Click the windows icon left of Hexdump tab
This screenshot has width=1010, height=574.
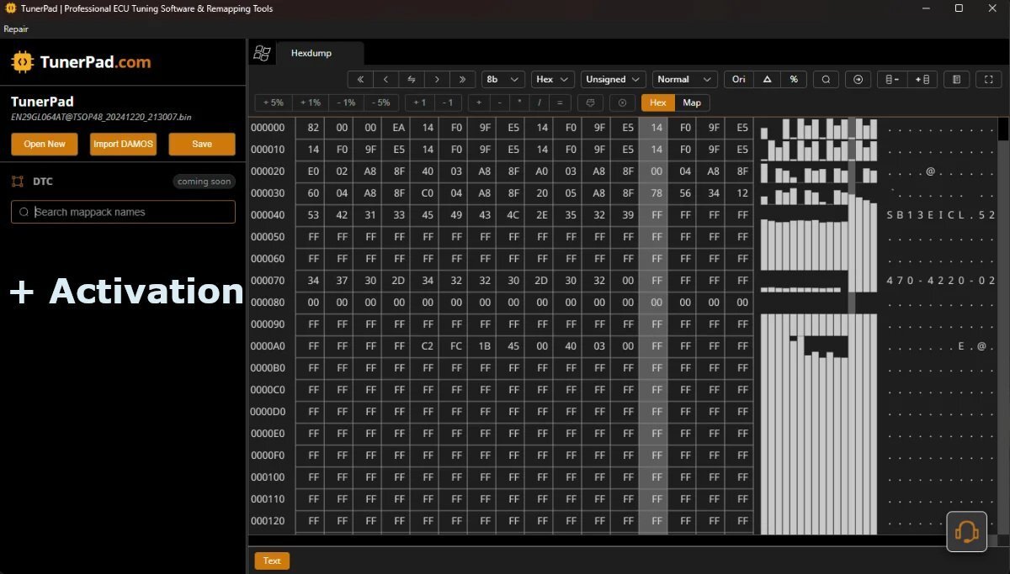point(262,53)
